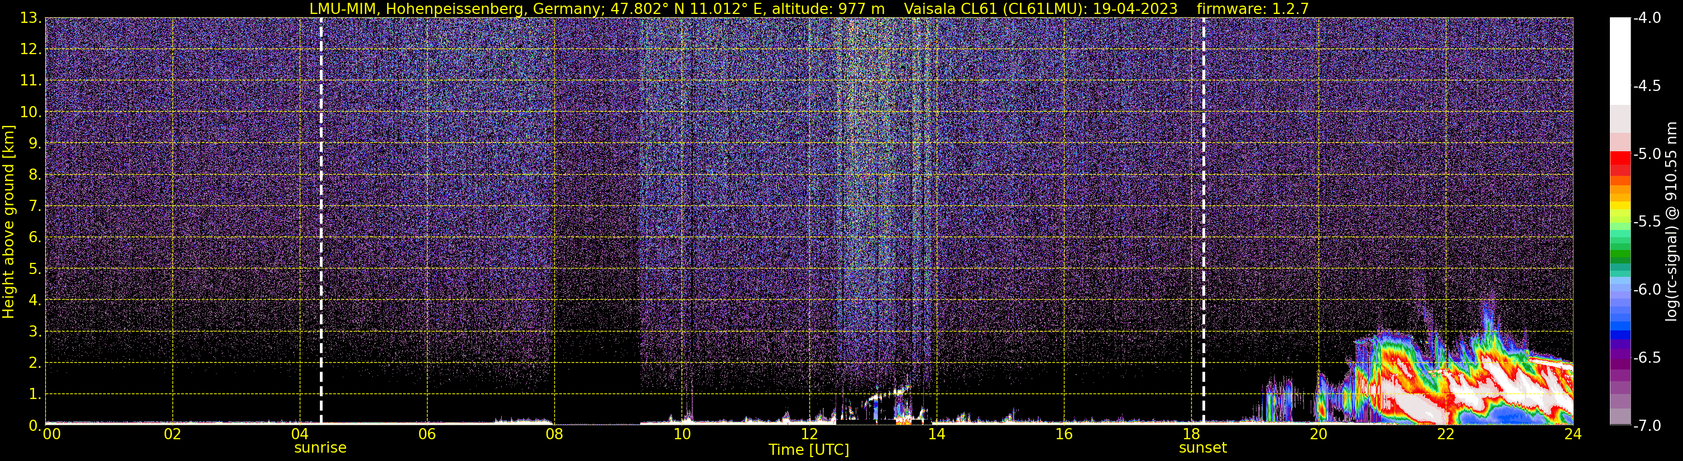Click the 'Time [UTC]' axis label
1683x461 pixels.
coord(809,449)
